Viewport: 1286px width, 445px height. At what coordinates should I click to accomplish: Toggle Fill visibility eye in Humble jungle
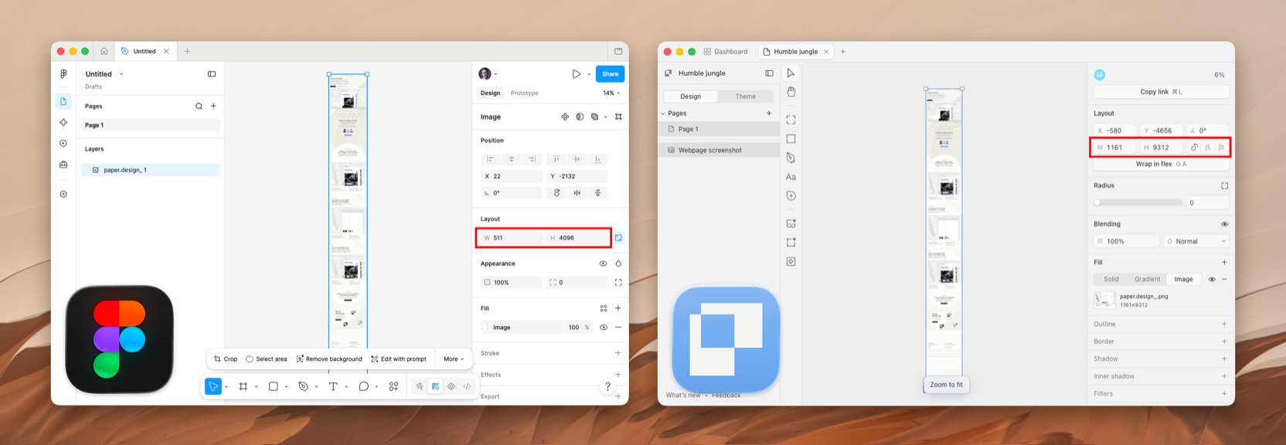click(1212, 280)
